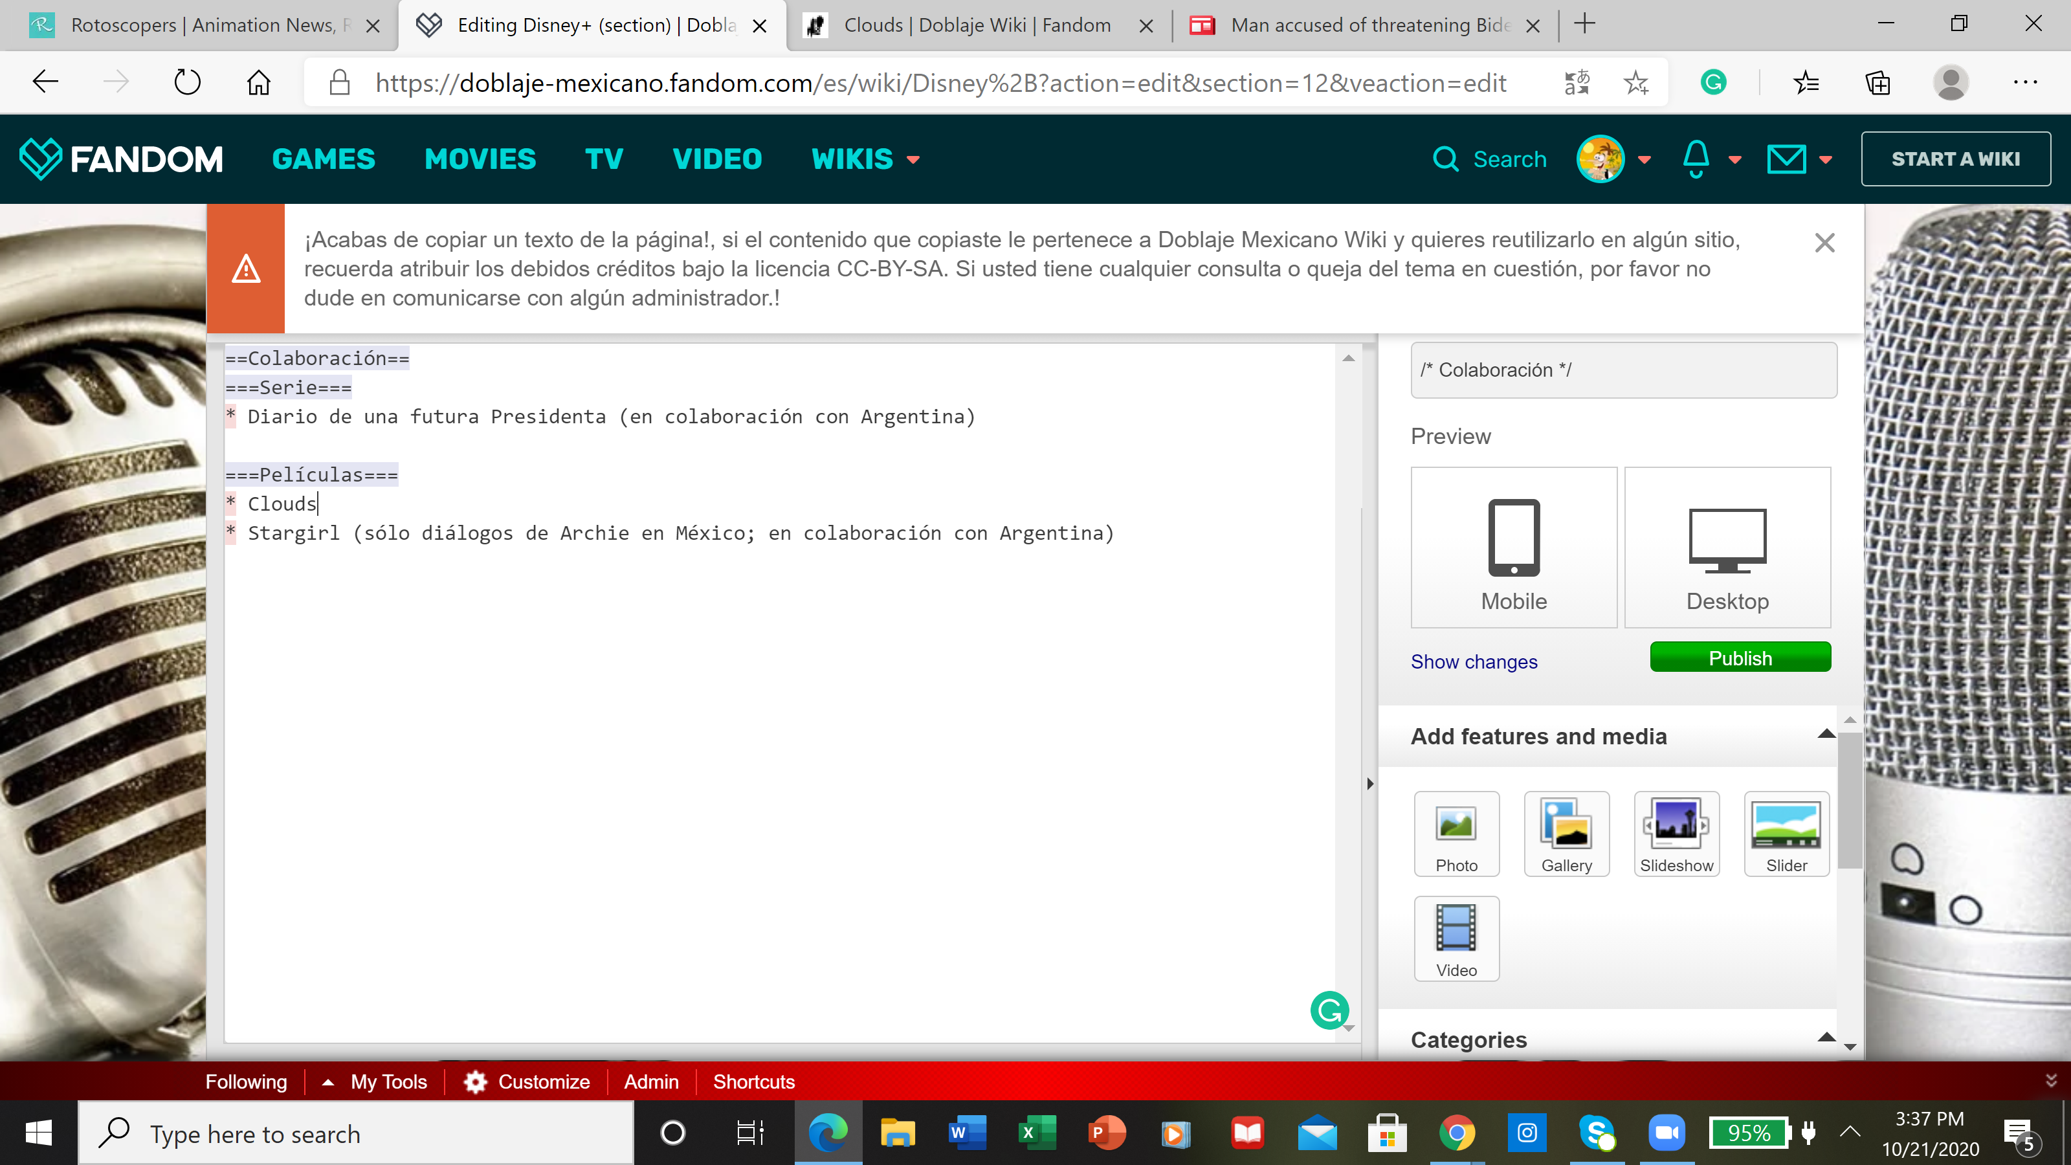Add a Photo to the article
The height and width of the screenshot is (1165, 2071).
(x=1456, y=834)
